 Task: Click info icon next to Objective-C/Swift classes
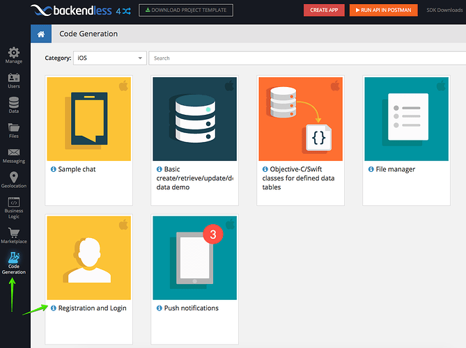tap(265, 169)
